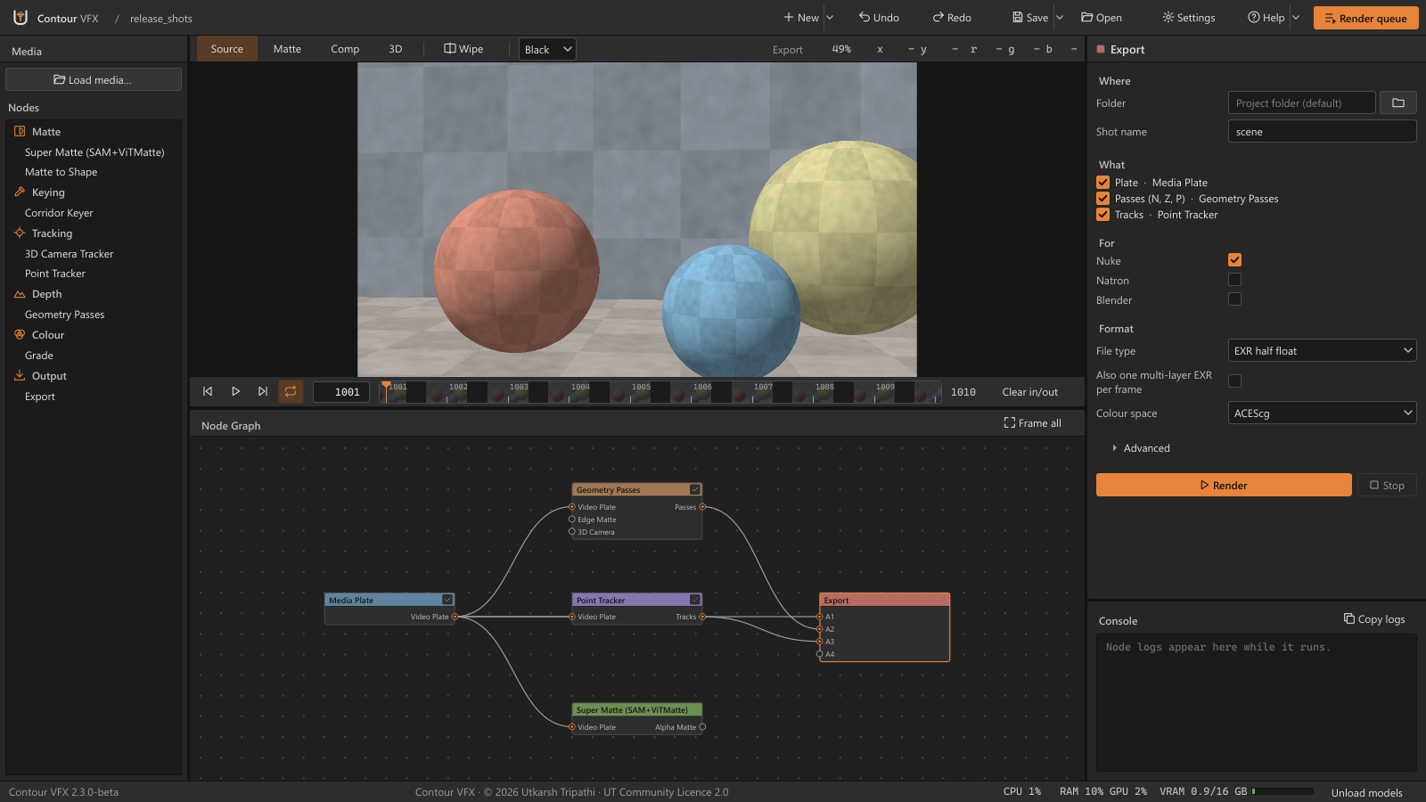Enable the Natron target checkbox
The width and height of the screenshot is (1426, 802).
point(1234,280)
